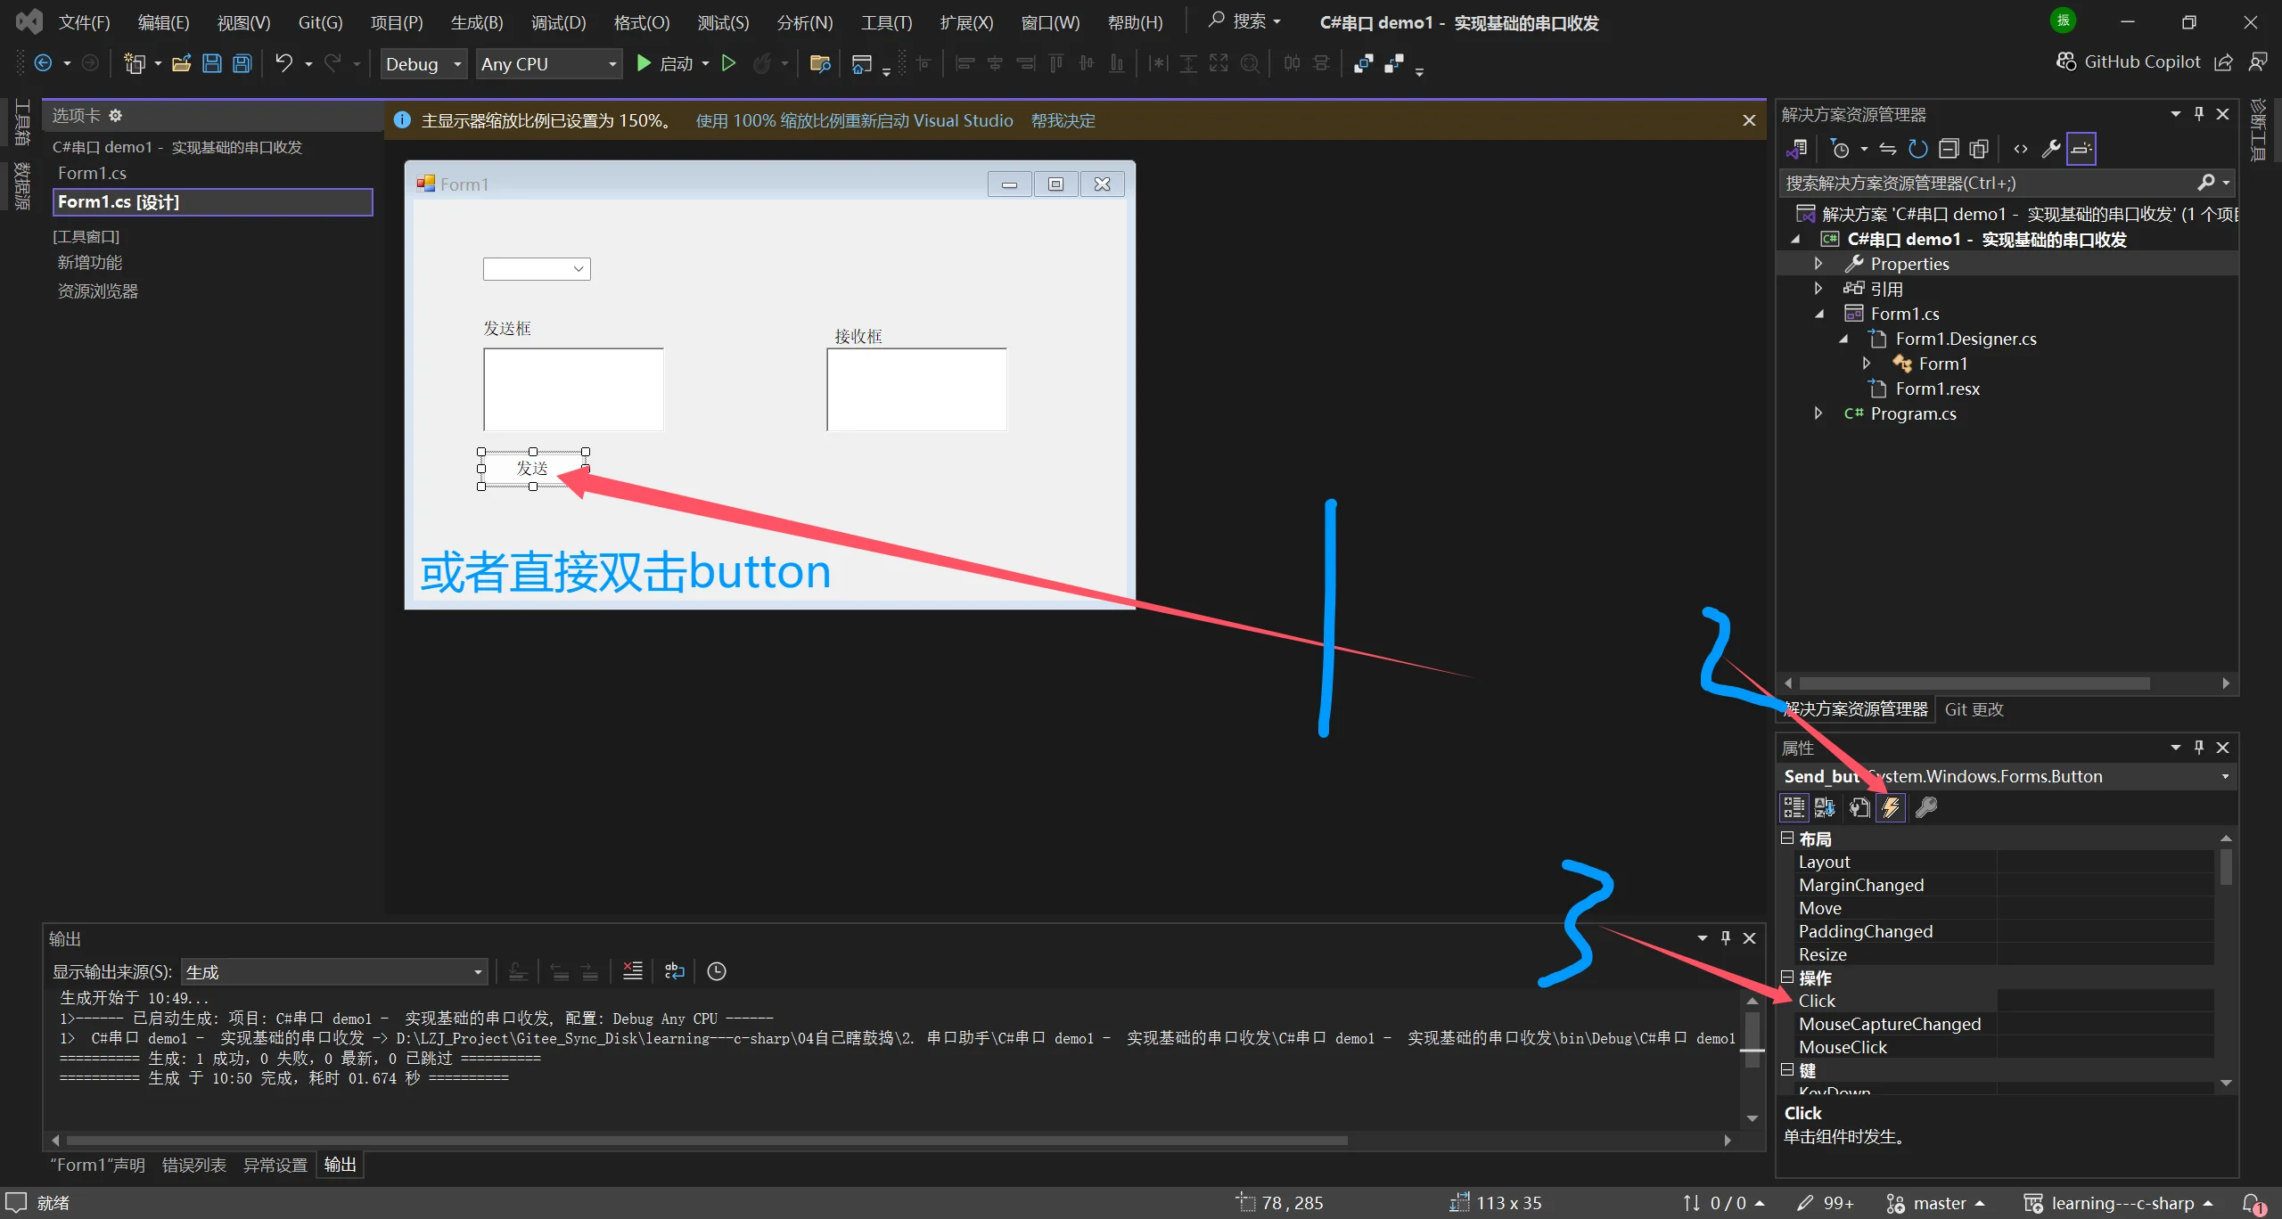
Task: Expand the 引用 references node
Action: coord(1818,289)
